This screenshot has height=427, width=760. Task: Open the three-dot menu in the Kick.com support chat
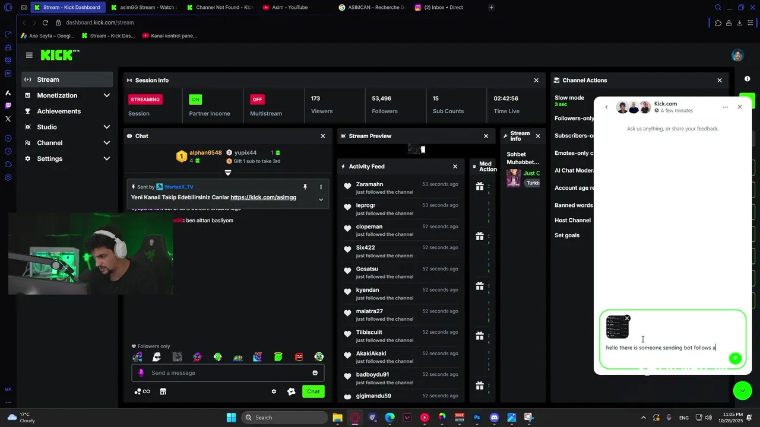coord(725,107)
